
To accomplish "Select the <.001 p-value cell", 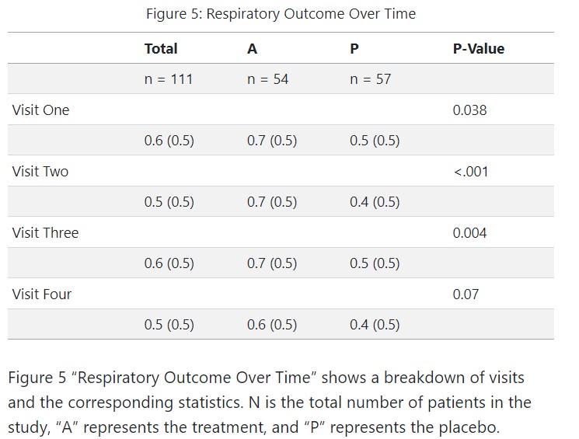I will 470,172.
